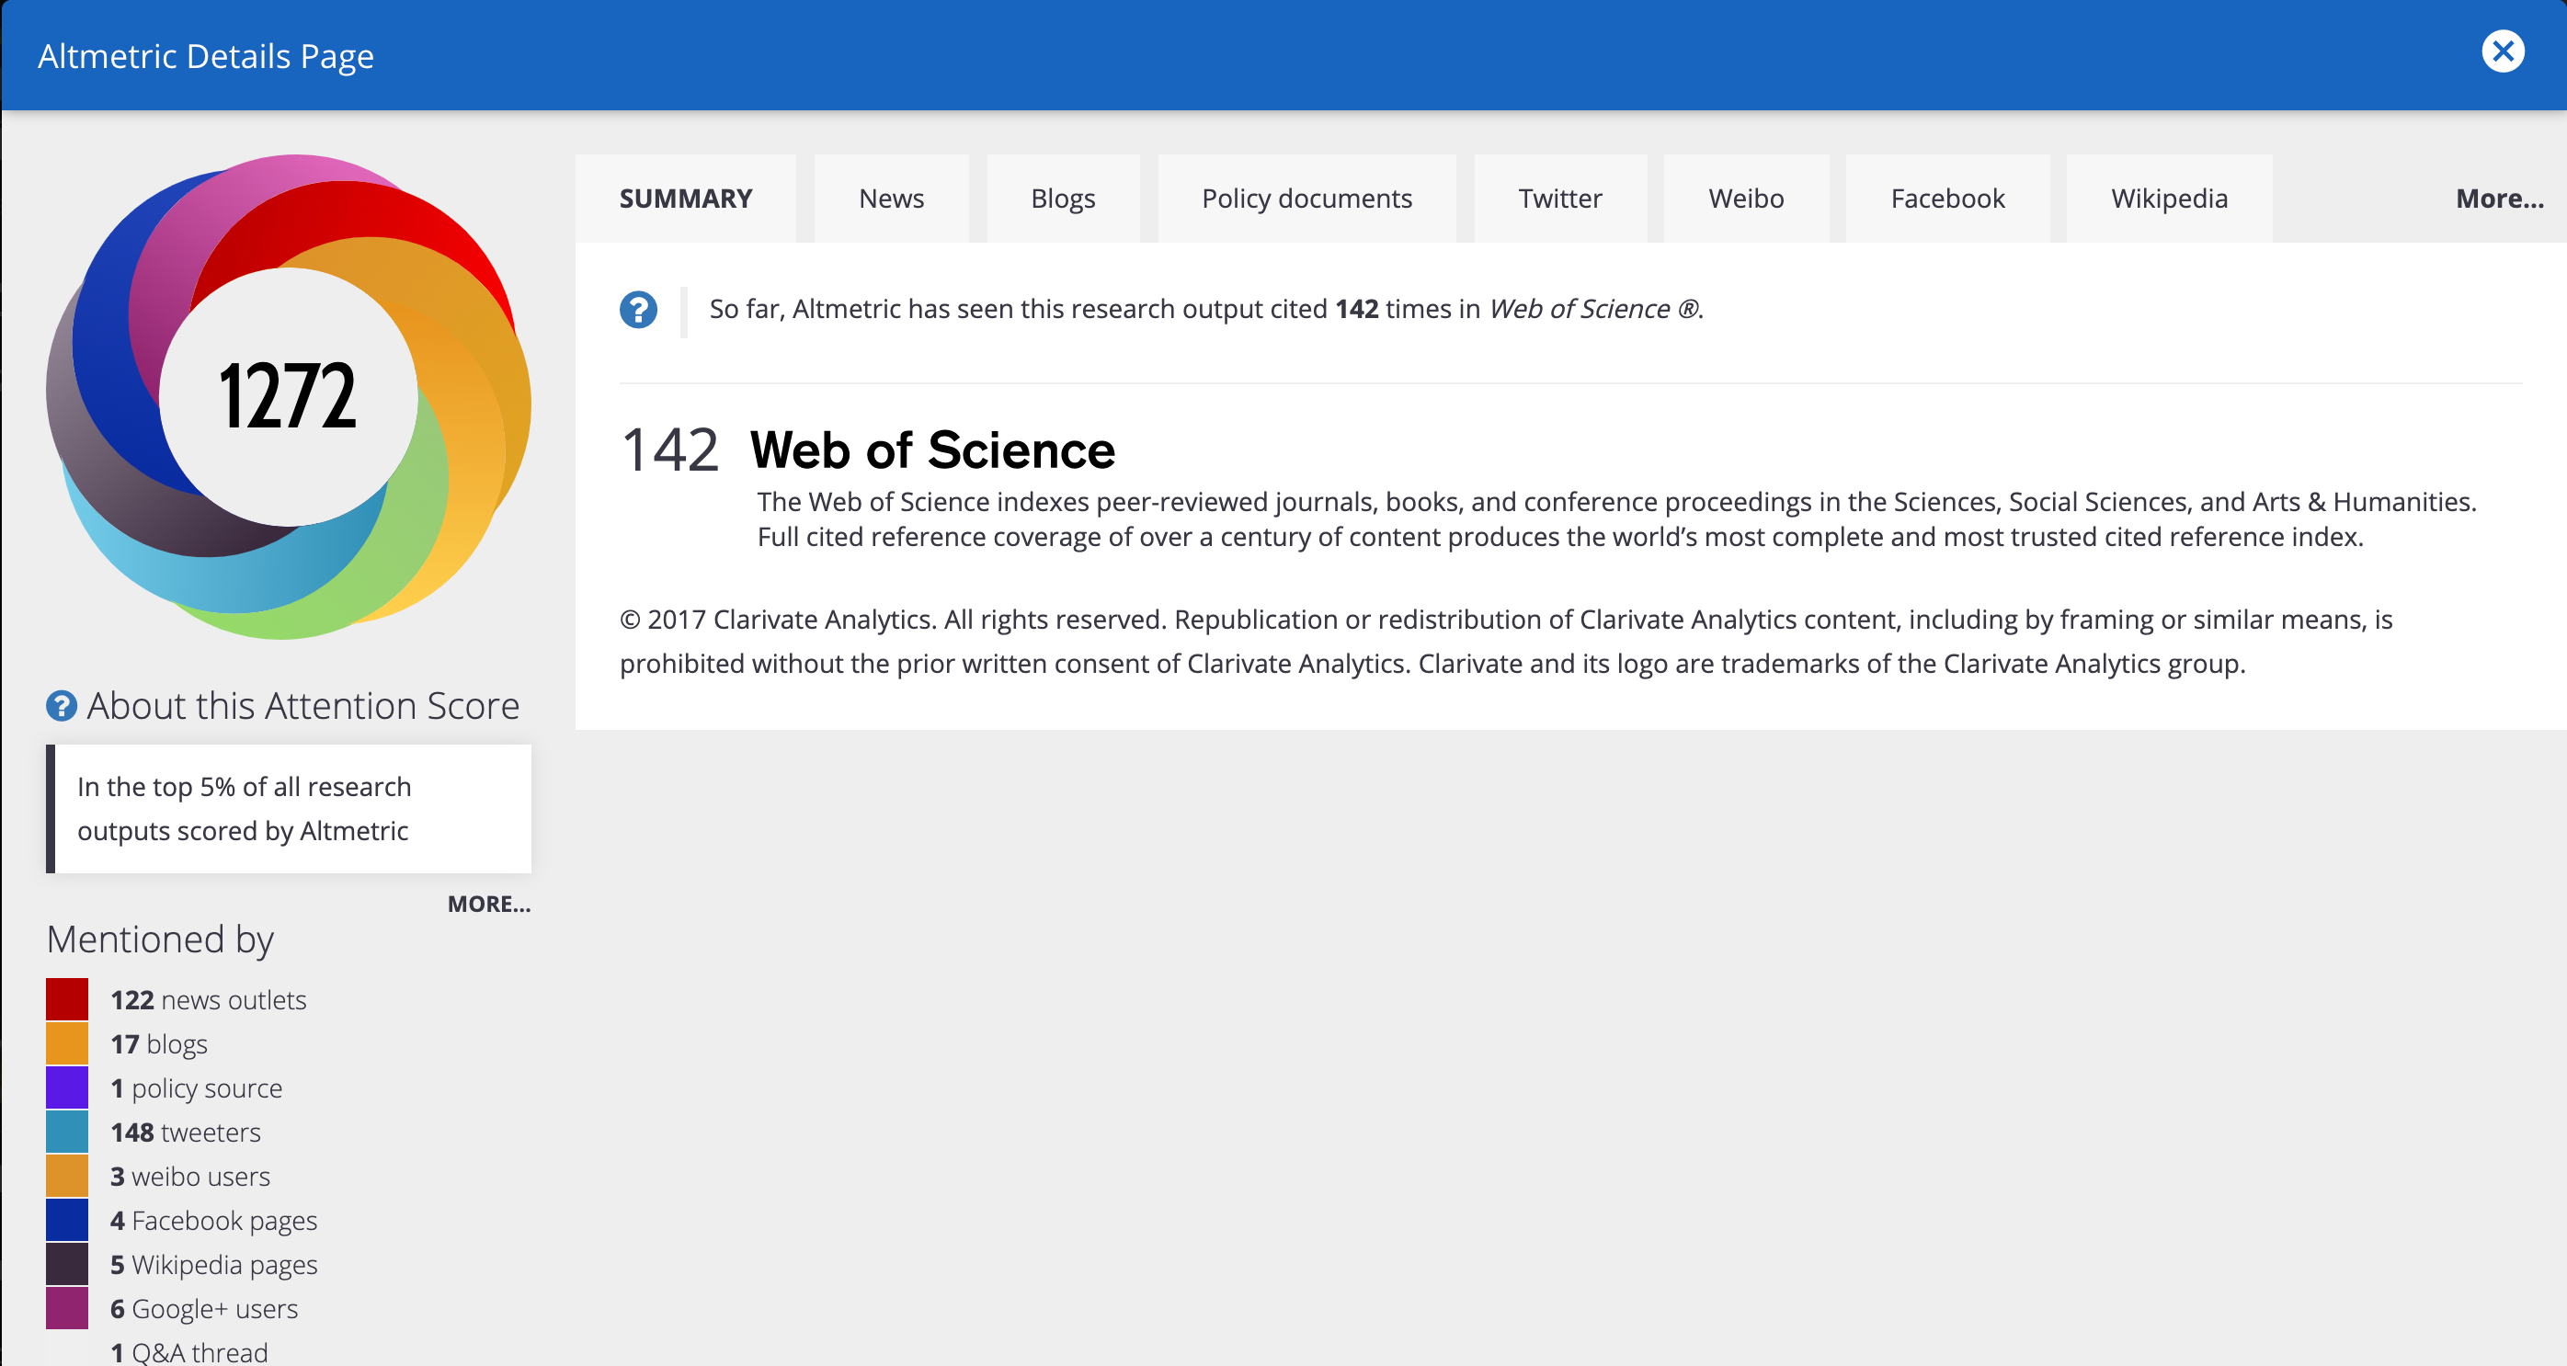Switch to the News tab
Viewport: 2567px width, 1366px height.
(x=891, y=199)
